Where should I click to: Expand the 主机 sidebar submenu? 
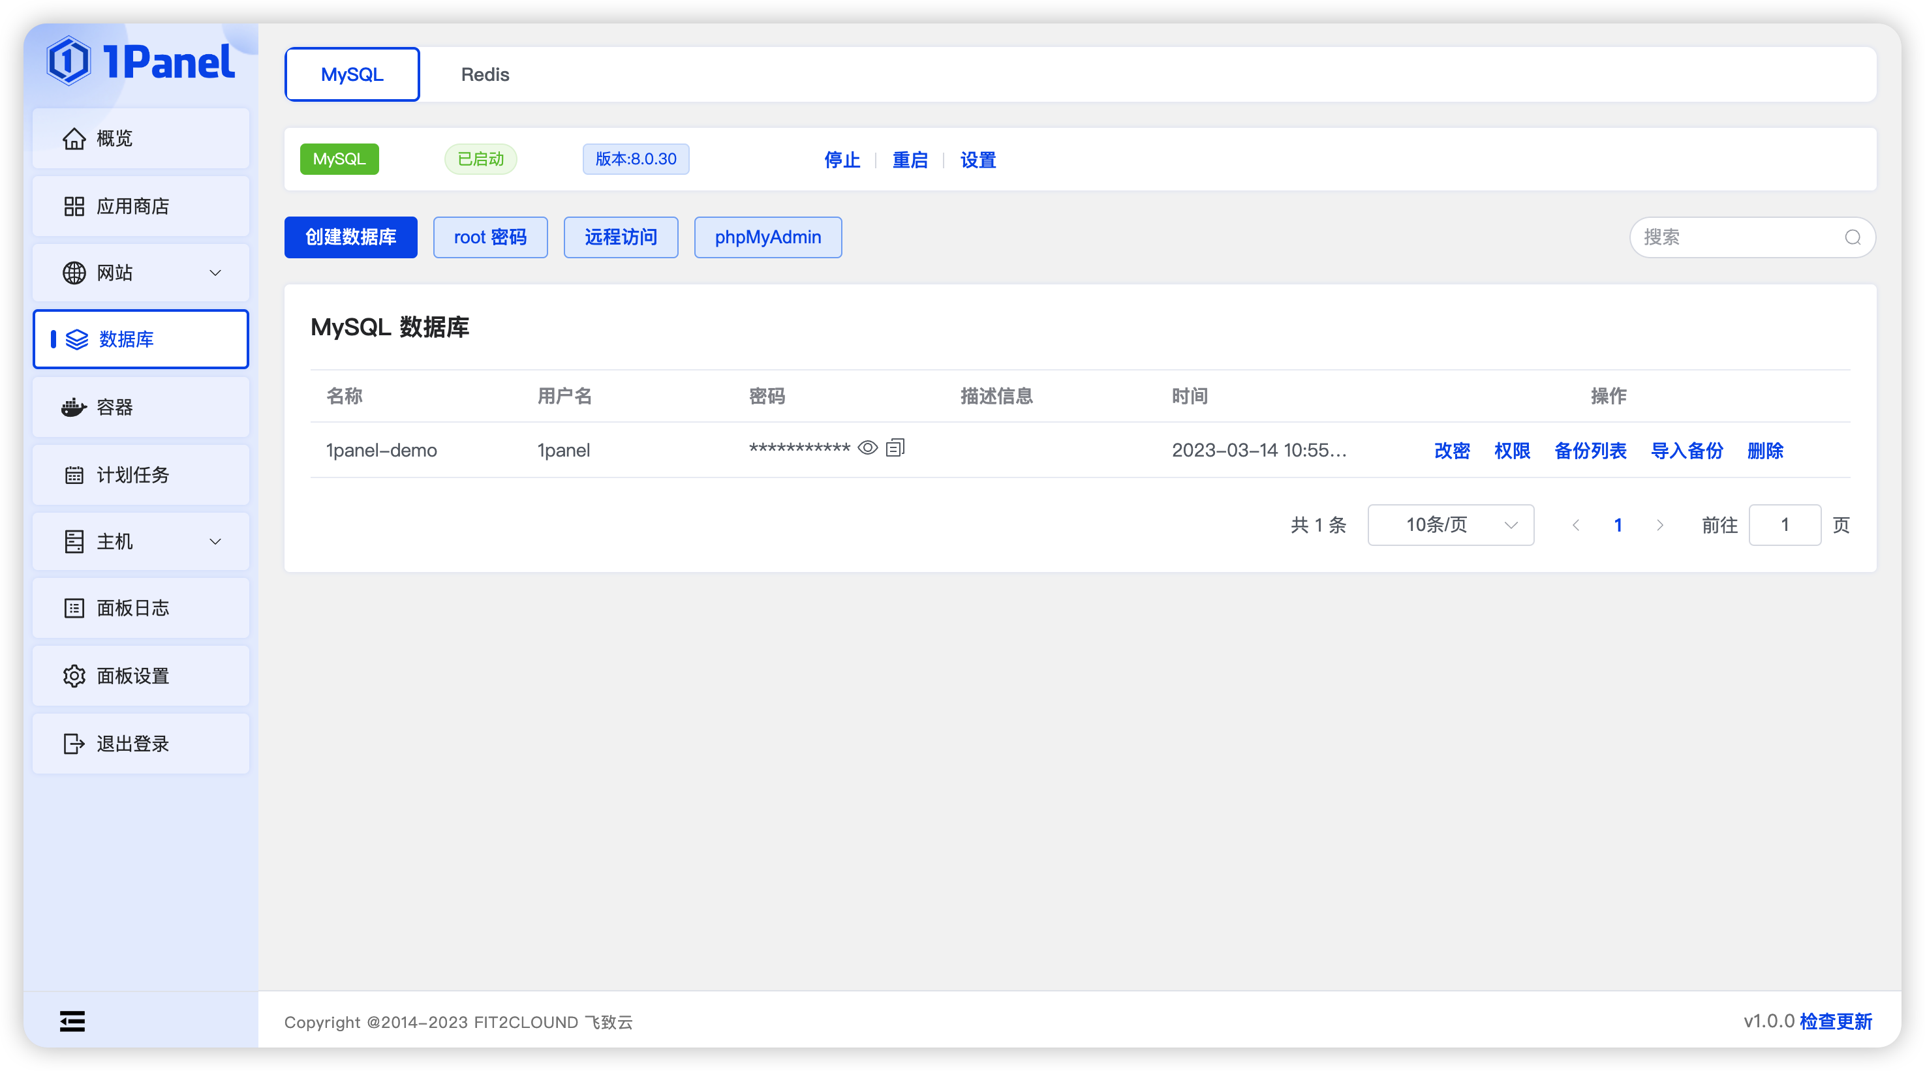tap(215, 541)
